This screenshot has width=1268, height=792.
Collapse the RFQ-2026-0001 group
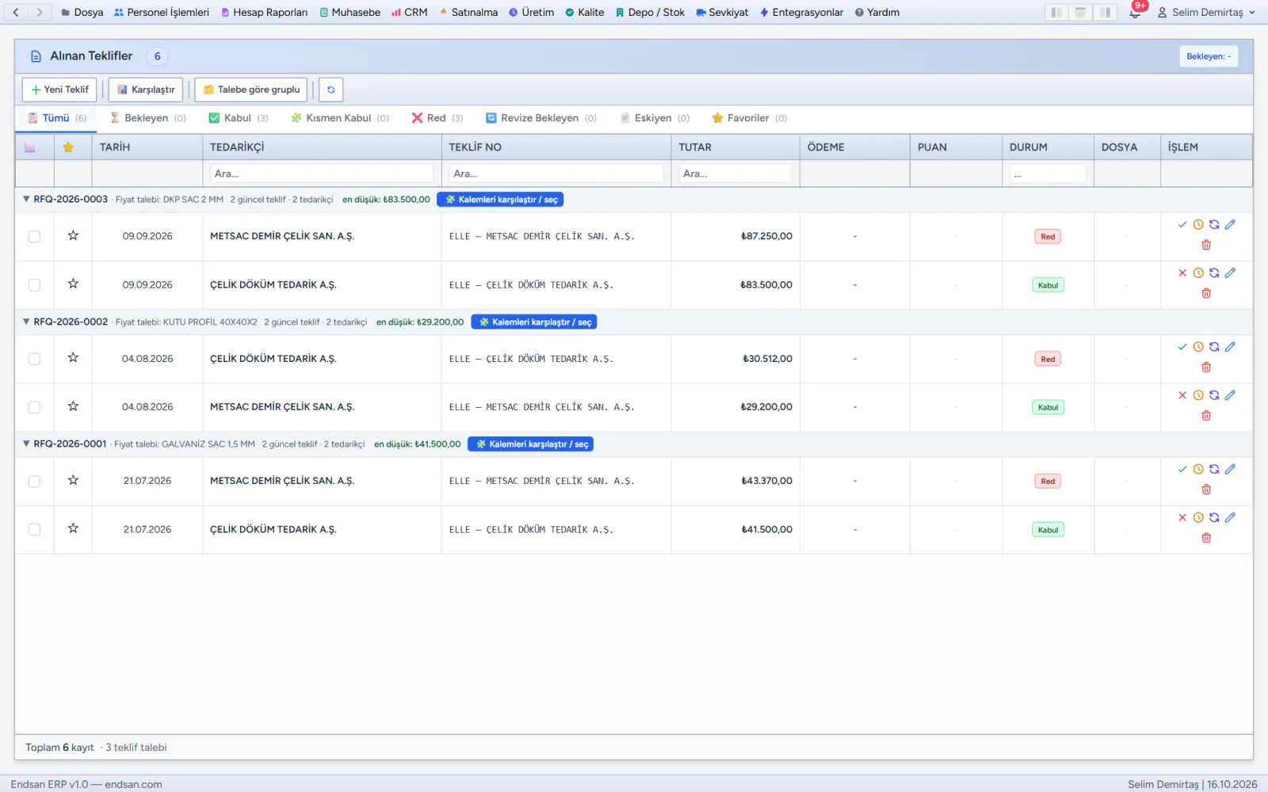click(26, 444)
